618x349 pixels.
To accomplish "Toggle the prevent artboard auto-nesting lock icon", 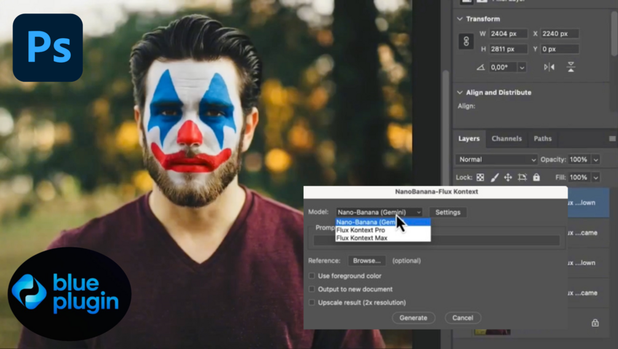I will coord(522,178).
